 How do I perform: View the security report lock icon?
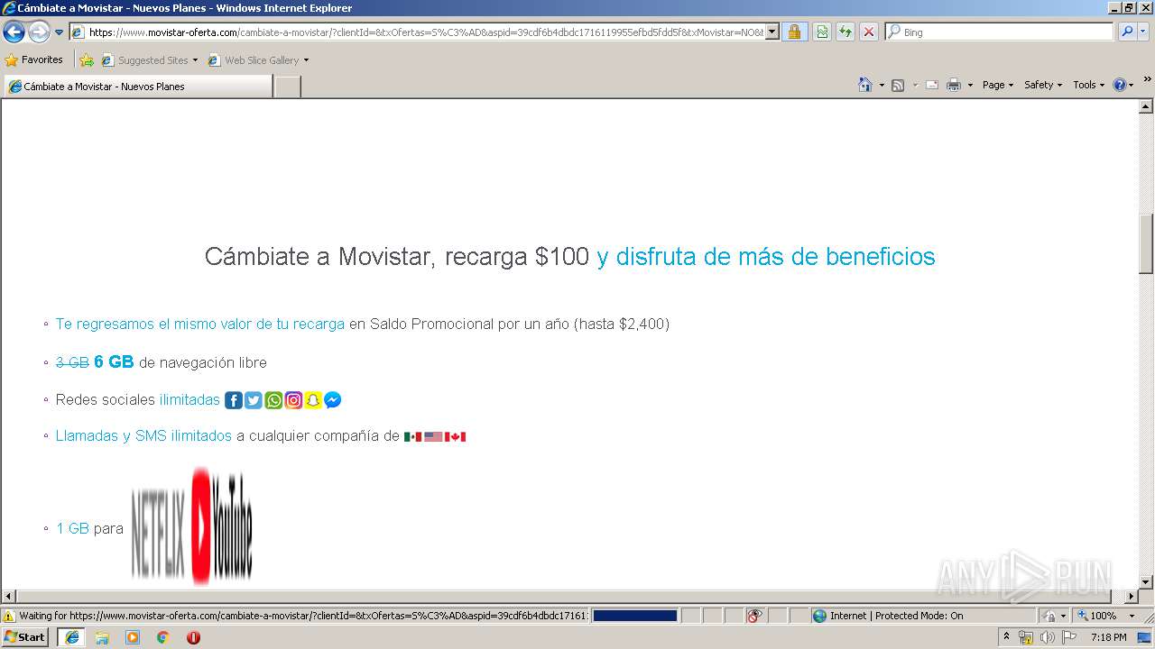pos(794,32)
